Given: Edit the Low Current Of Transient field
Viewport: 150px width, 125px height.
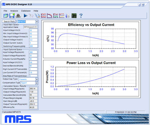Looking at the screenshot, I should click(33, 73).
